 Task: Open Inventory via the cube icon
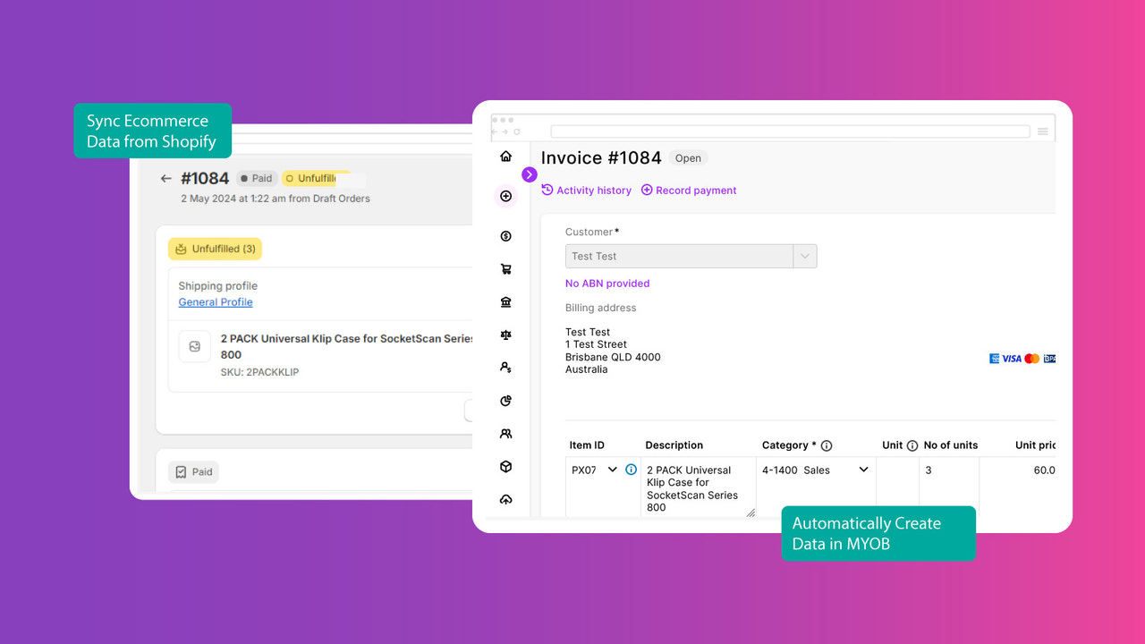click(505, 466)
